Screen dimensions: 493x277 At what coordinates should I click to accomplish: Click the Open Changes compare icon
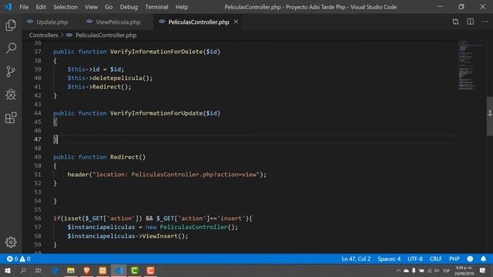point(455,22)
